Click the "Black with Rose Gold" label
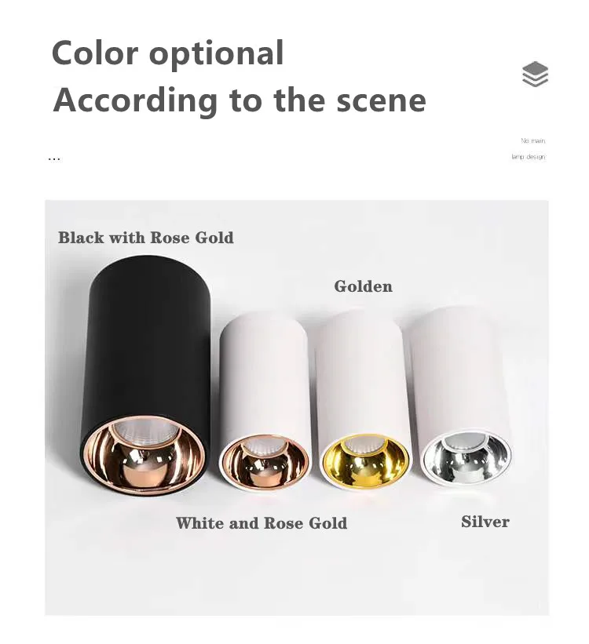The width and height of the screenshot is (589, 644). pyautogui.click(x=145, y=238)
